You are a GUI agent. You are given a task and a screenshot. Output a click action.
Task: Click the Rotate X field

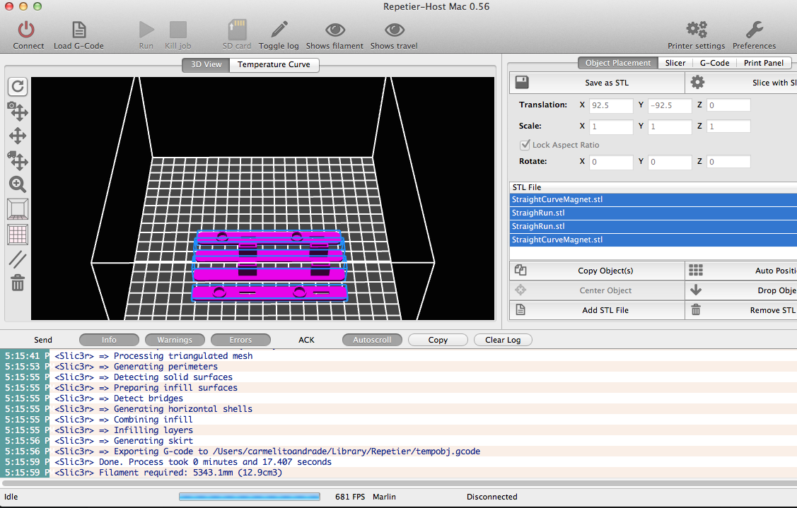point(611,162)
